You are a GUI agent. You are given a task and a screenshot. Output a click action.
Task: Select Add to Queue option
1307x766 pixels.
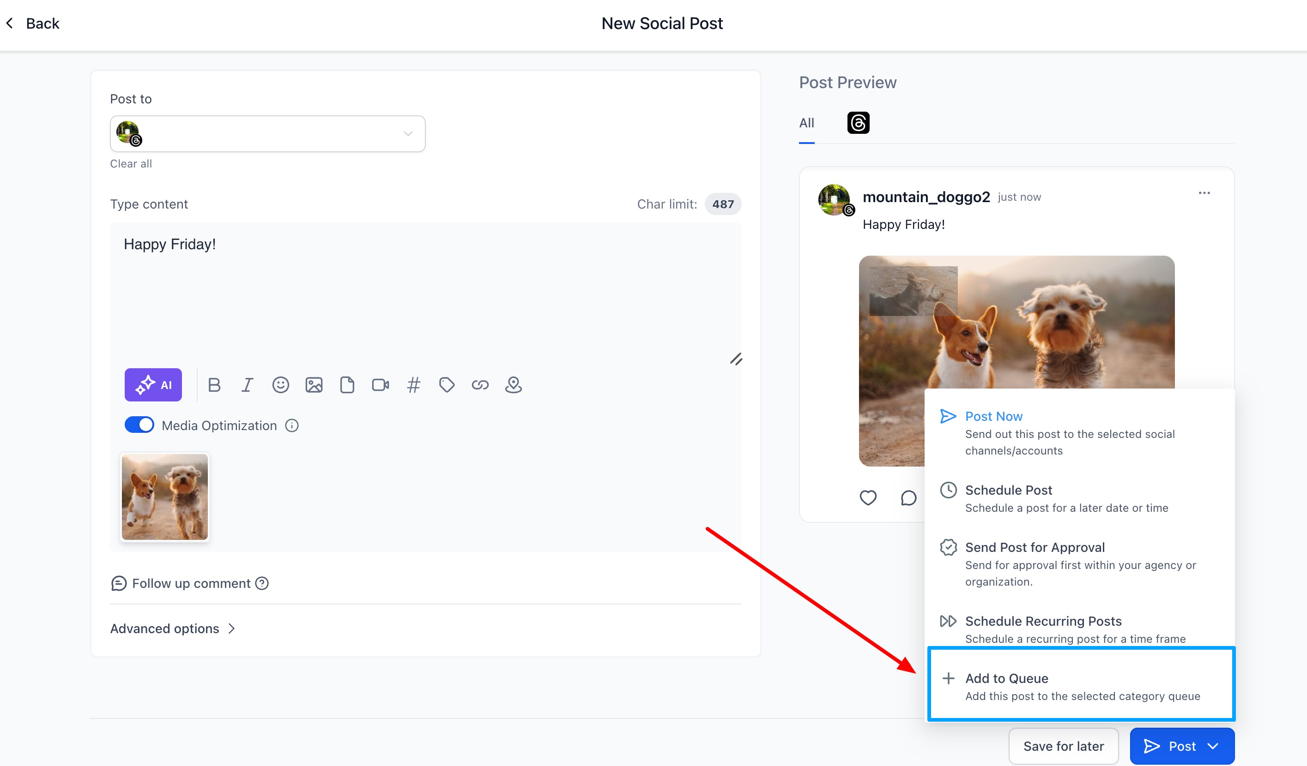tap(1081, 685)
